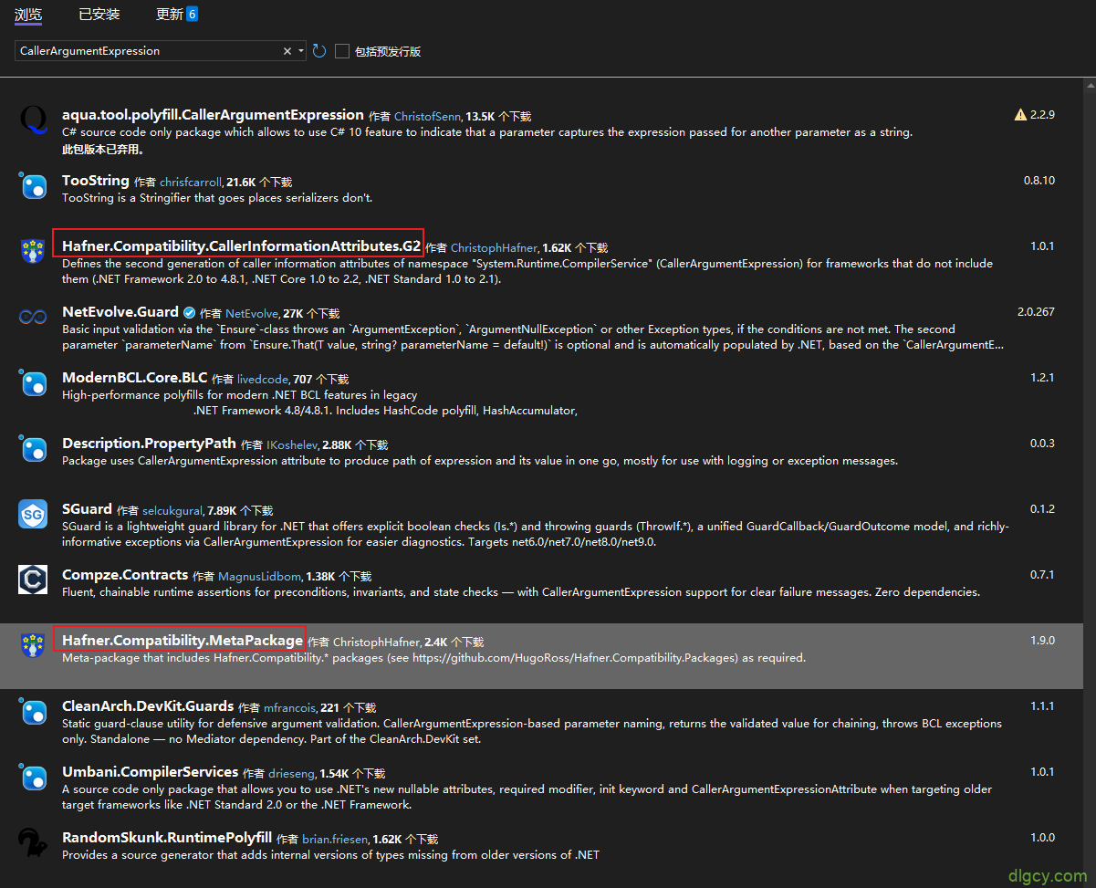Click the CallerInformationAttributes.G2 package crest icon
The width and height of the screenshot is (1096, 888).
(34, 252)
